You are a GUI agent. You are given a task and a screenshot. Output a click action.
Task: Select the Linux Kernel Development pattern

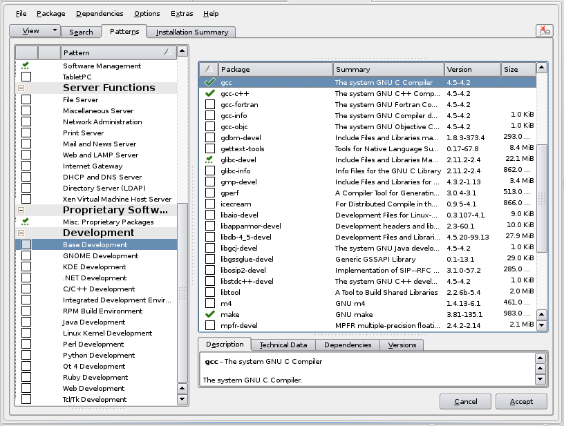tap(96, 333)
